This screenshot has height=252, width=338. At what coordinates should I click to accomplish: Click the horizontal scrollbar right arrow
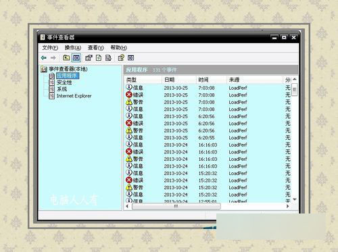[288, 206]
